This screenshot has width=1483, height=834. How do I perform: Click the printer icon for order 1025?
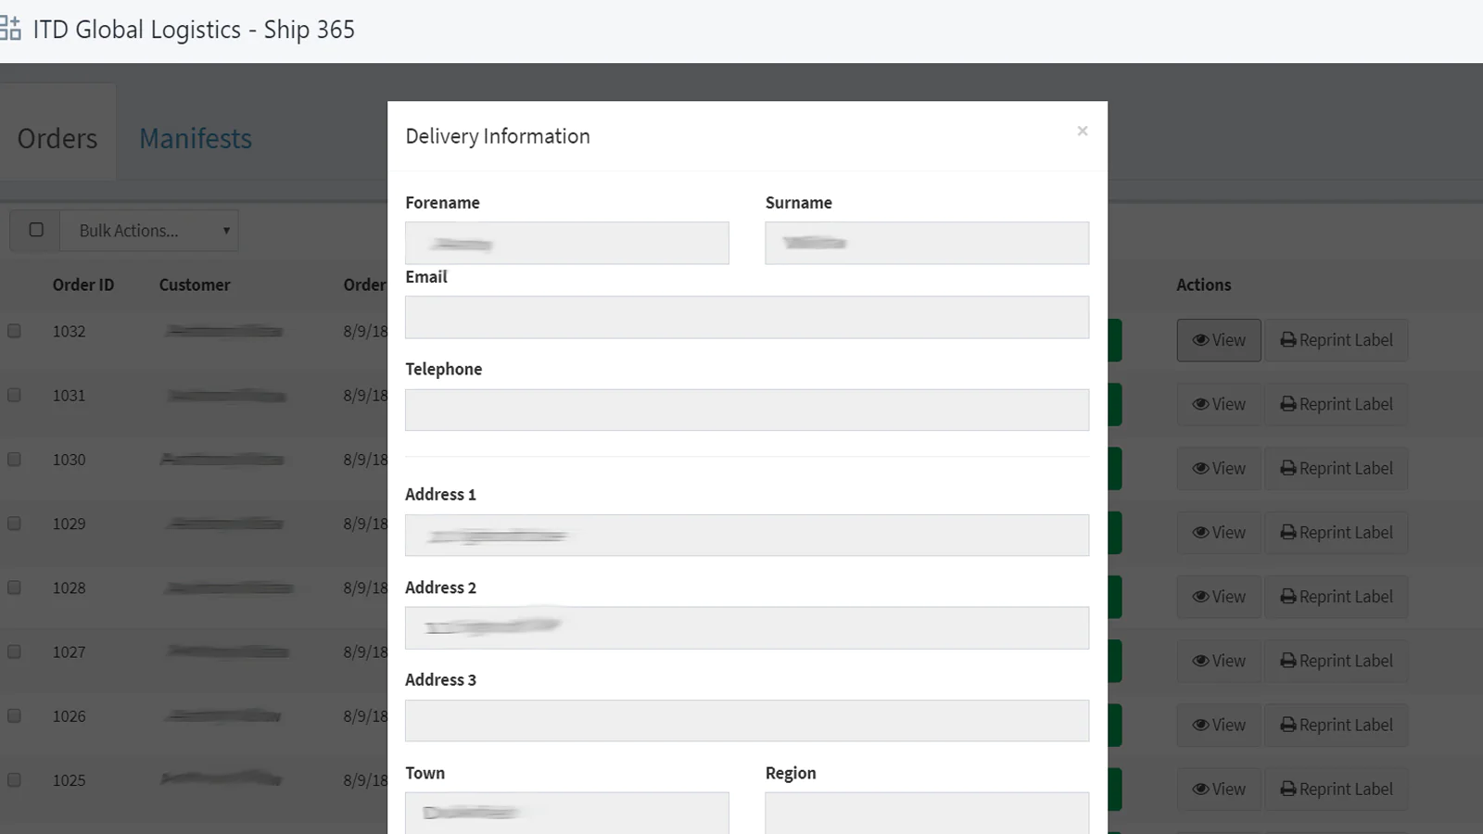[x=1288, y=790]
